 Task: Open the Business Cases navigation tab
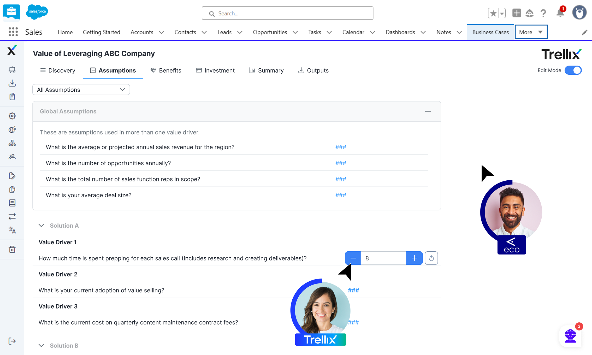click(490, 32)
